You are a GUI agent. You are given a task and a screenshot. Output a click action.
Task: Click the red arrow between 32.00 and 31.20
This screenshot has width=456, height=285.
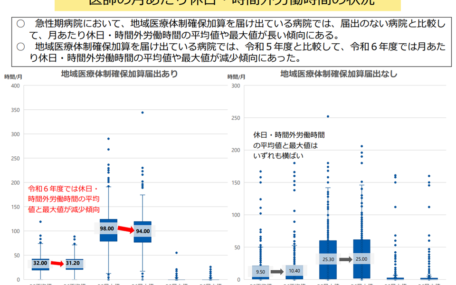click(56, 263)
